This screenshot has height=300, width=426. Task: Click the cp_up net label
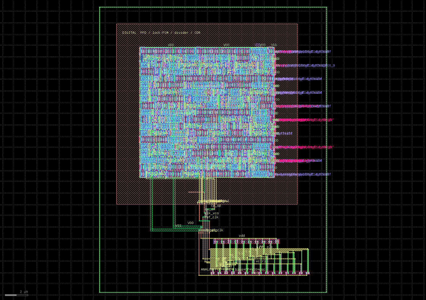(216, 205)
